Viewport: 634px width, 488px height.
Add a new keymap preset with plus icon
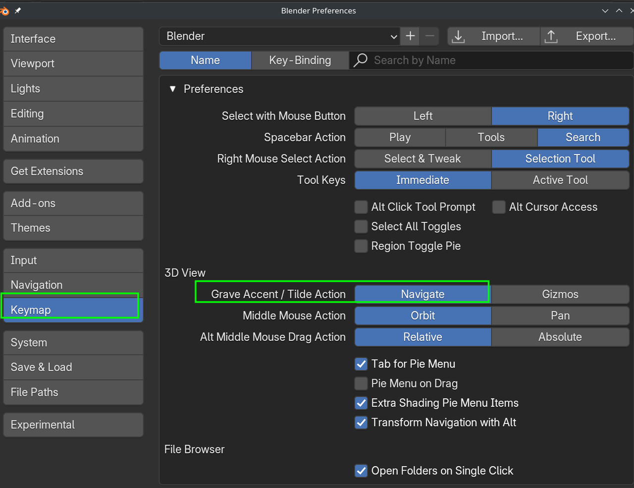(410, 36)
